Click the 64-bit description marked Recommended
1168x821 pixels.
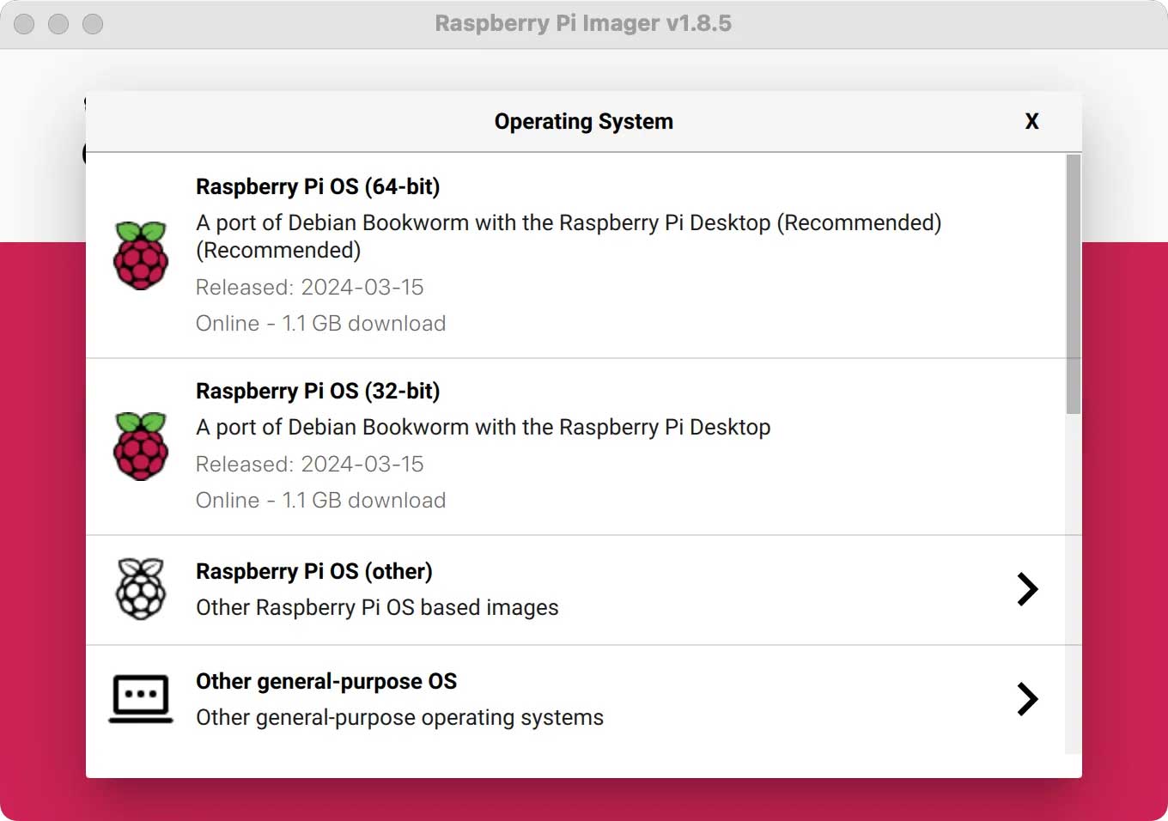569,236
